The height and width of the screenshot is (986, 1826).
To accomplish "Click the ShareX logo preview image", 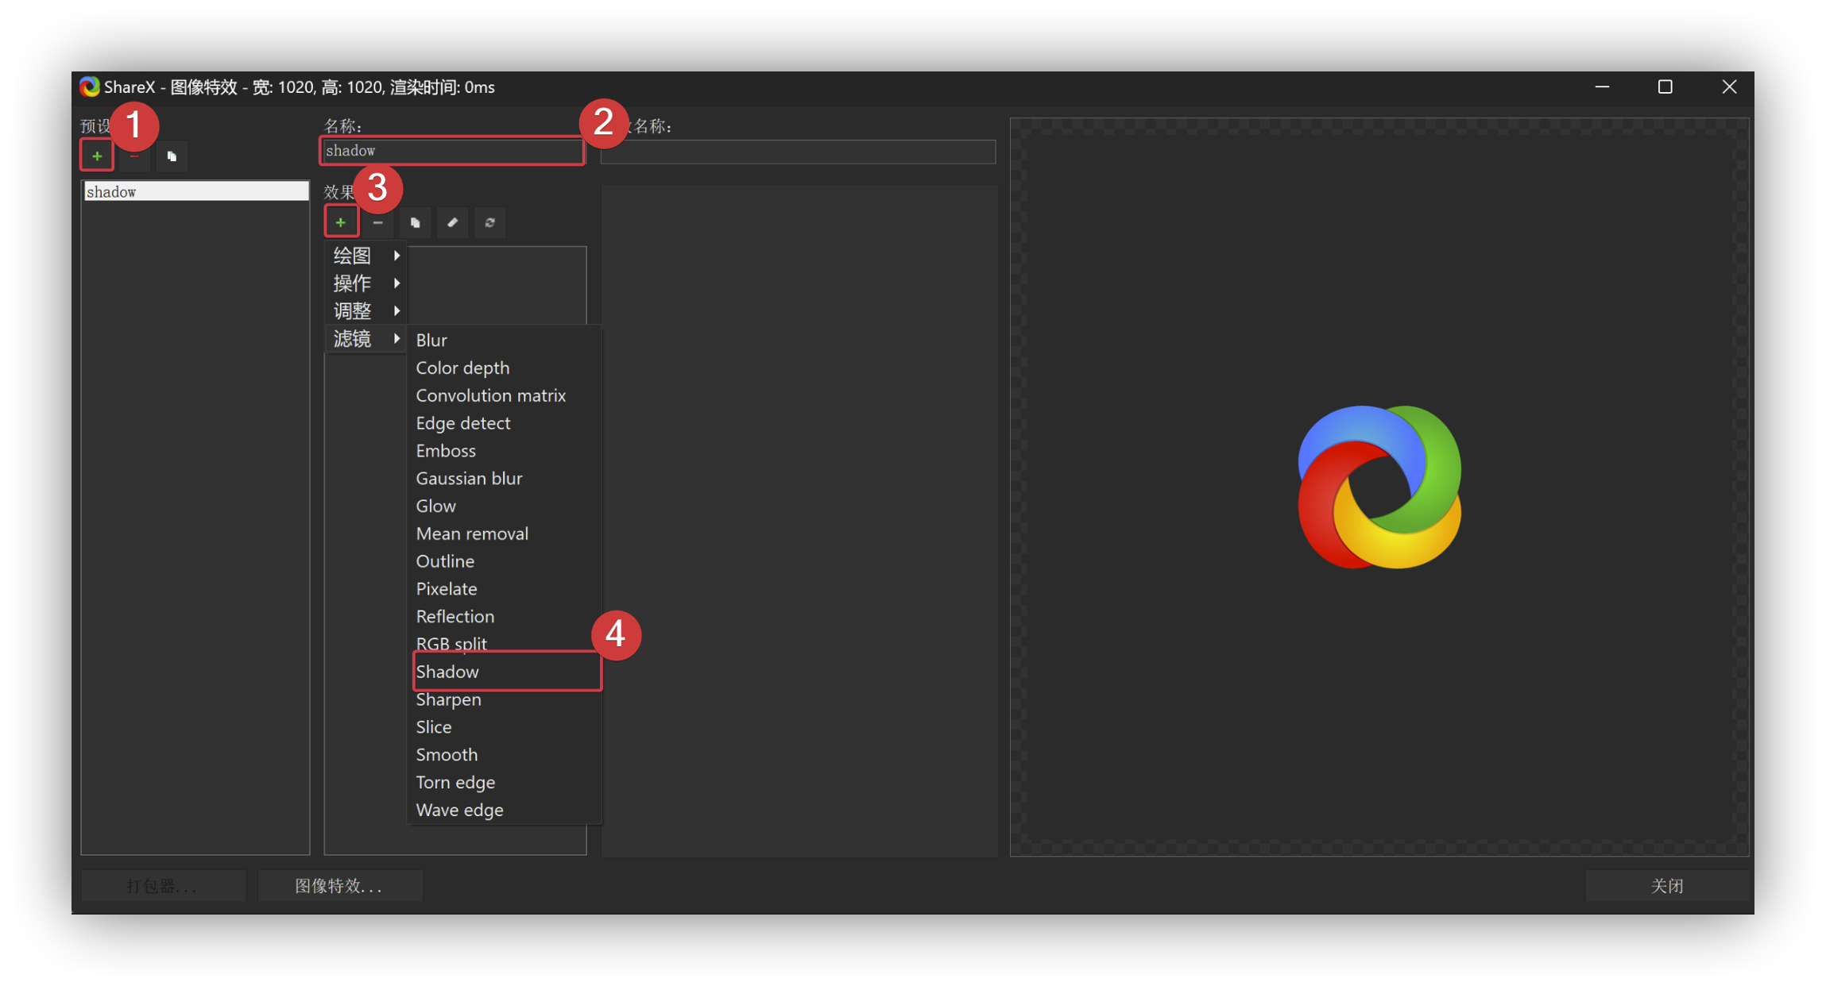I will coord(1379,487).
